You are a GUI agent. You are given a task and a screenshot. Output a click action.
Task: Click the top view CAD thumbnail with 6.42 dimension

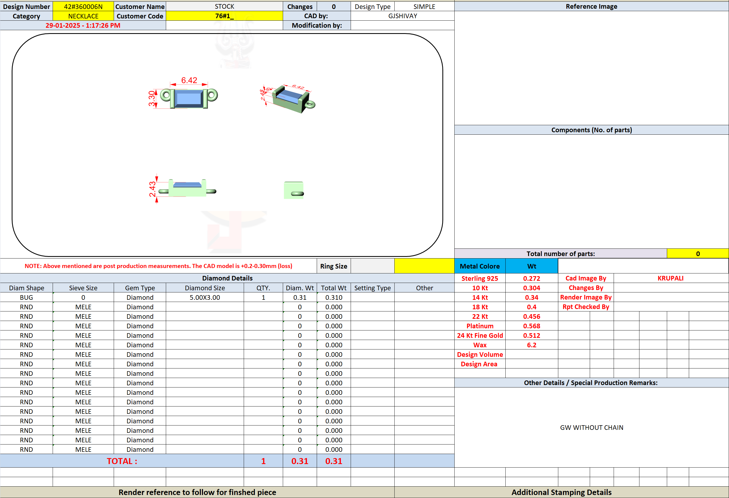pyautogui.click(x=183, y=93)
